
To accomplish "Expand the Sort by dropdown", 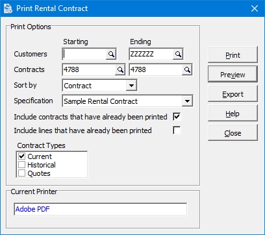I will (131, 86).
